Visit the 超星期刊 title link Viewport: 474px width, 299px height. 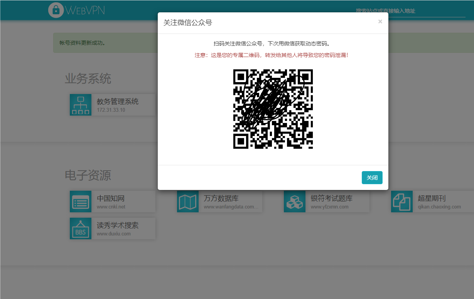point(432,198)
